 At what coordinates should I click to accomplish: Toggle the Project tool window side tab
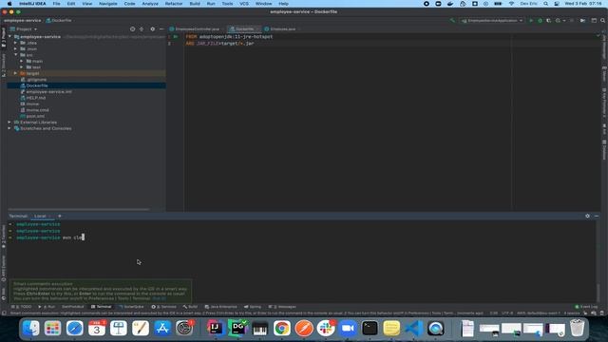pyautogui.click(x=4, y=37)
